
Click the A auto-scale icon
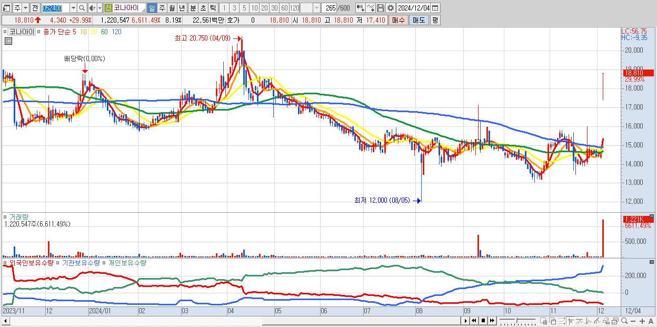(651, 321)
